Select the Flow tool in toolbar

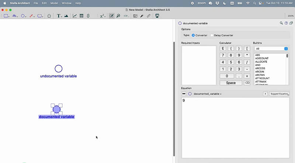14,16
